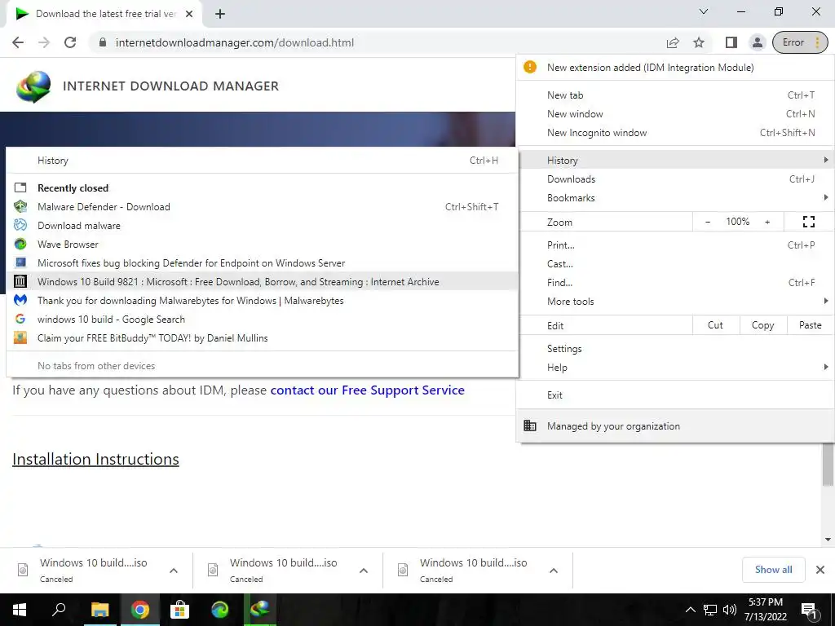Open the Windows Start menu
The image size is (835, 626).
pos(20,610)
